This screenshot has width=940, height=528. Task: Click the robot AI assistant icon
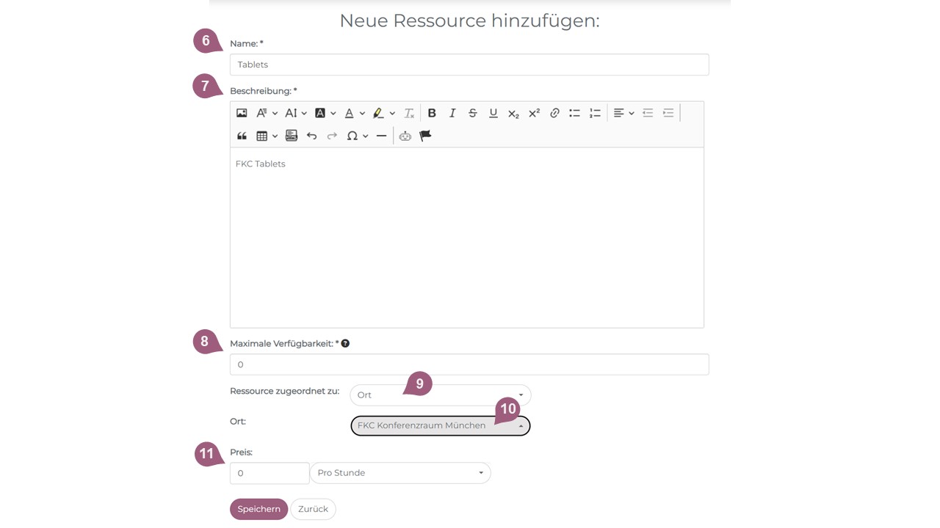coord(405,136)
